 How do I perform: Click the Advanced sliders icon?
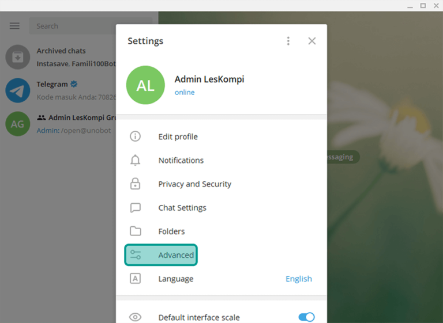coord(136,254)
